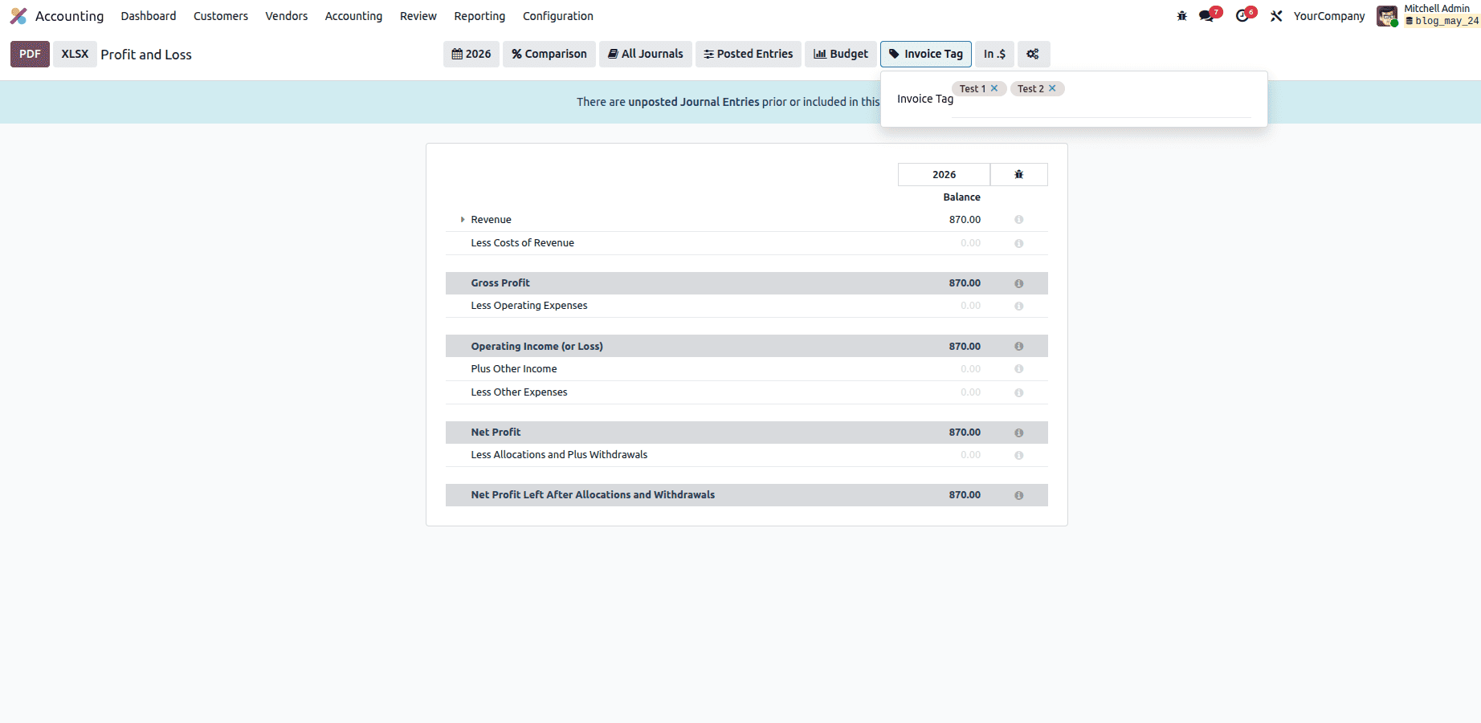Click info icon on Net Profit Left After Allocations row
Screen dimensions: 1481x723
point(1018,495)
